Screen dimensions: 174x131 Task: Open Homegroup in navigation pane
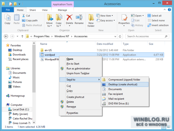(x=15, y=96)
